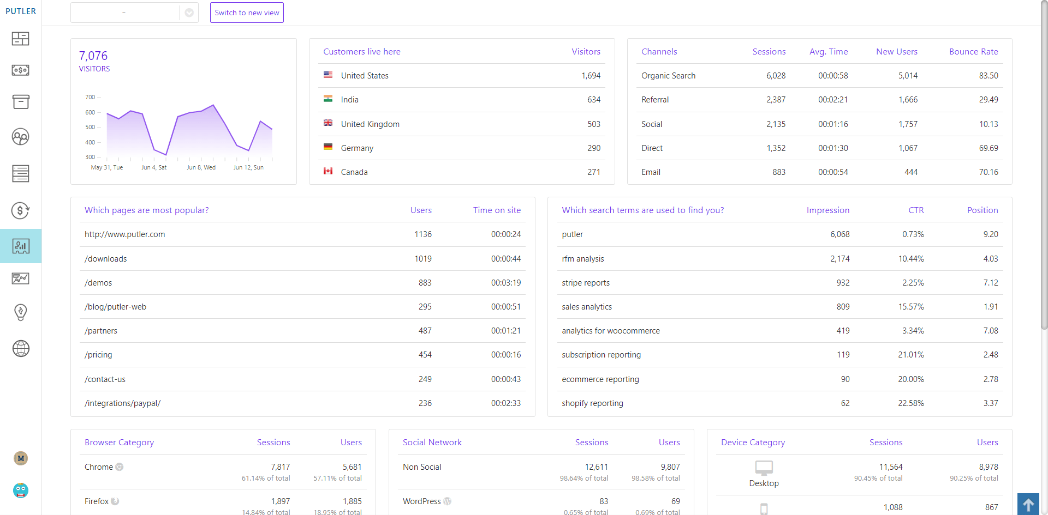This screenshot has height=515, width=1048.
Task: Click the Bounce Rate column header
Action: tap(973, 52)
